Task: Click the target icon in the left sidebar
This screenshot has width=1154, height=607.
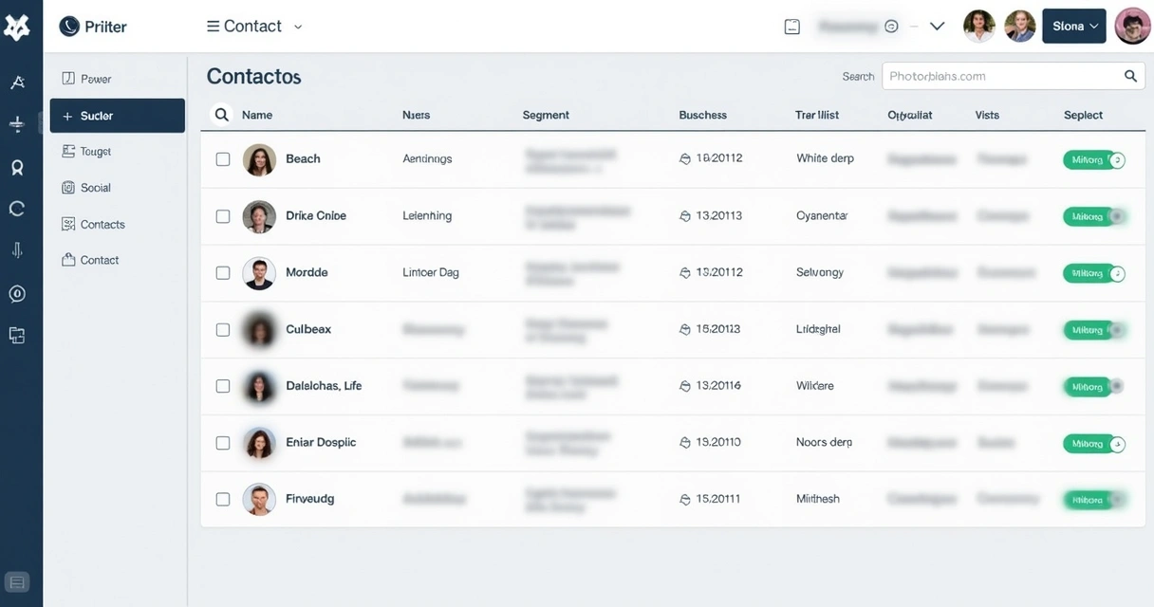Action: coord(17,293)
